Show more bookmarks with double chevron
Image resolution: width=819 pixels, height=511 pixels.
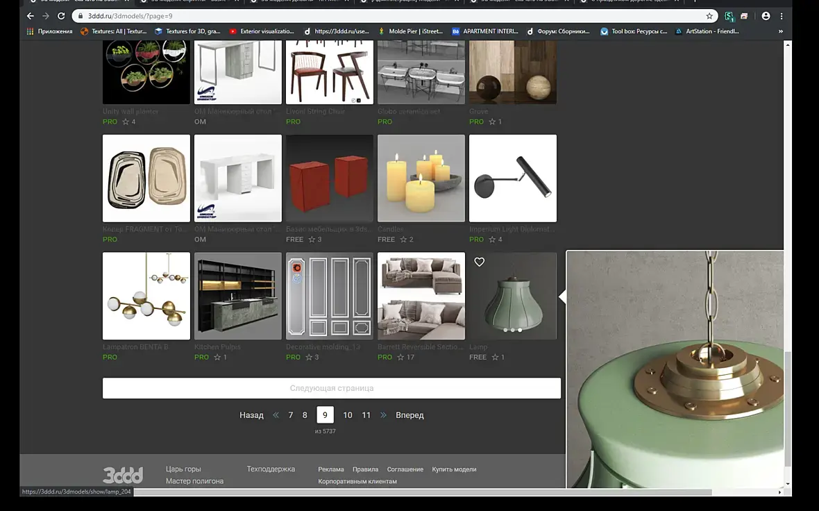tap(781, 31)
